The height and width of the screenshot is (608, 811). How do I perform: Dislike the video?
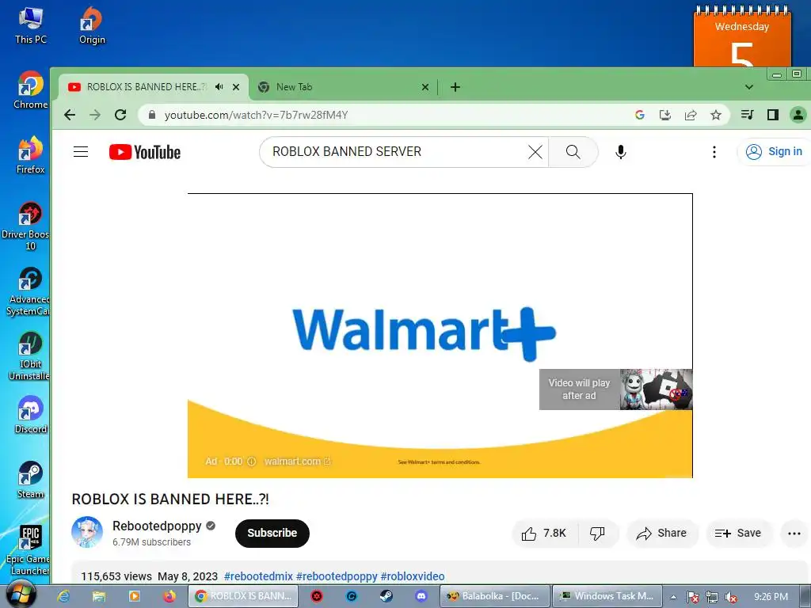(x=597, y=533)
